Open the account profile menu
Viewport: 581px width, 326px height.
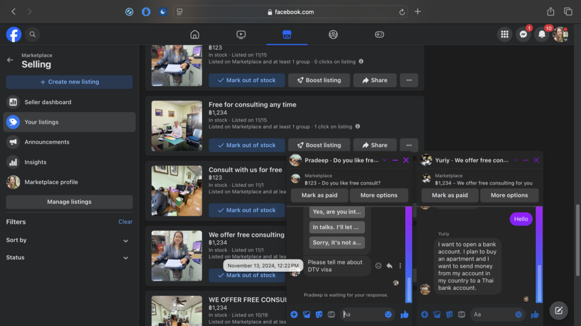tap(560, 35)
